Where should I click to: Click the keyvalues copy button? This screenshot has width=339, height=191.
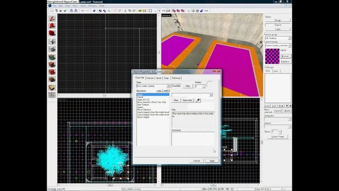(x=159, y=91)
